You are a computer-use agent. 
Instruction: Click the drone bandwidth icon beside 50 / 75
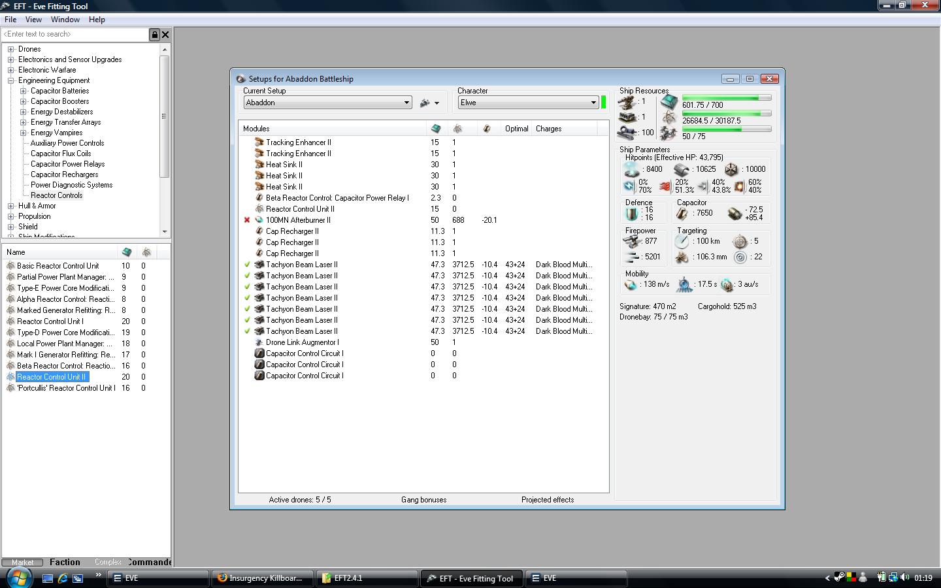tap(669, 134)
